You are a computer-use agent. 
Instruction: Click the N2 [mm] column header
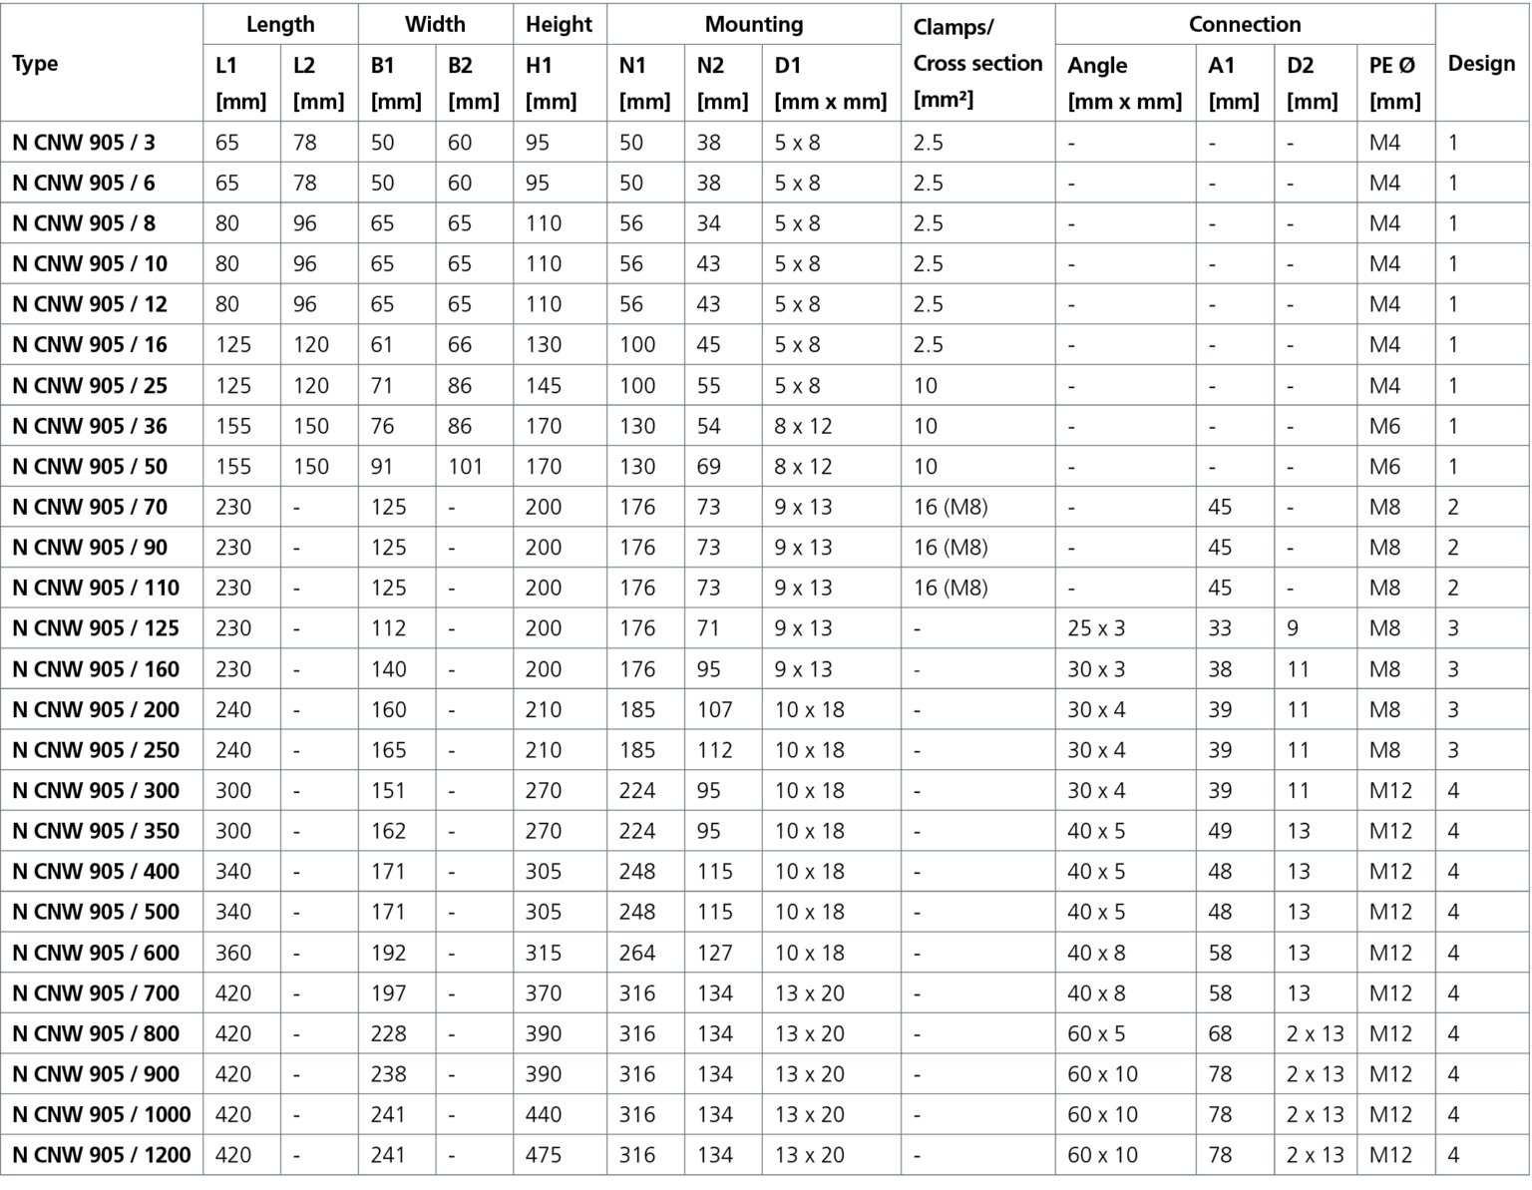[x=722, y=83]
